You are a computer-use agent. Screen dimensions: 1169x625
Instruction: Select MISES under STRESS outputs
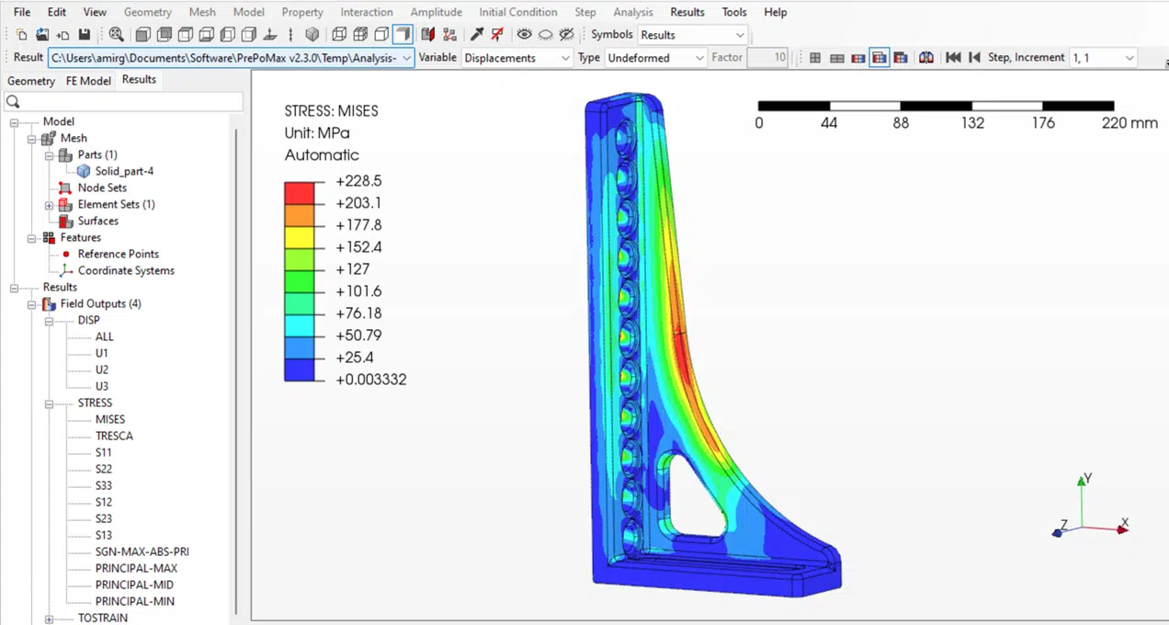(x=109, y=419)
